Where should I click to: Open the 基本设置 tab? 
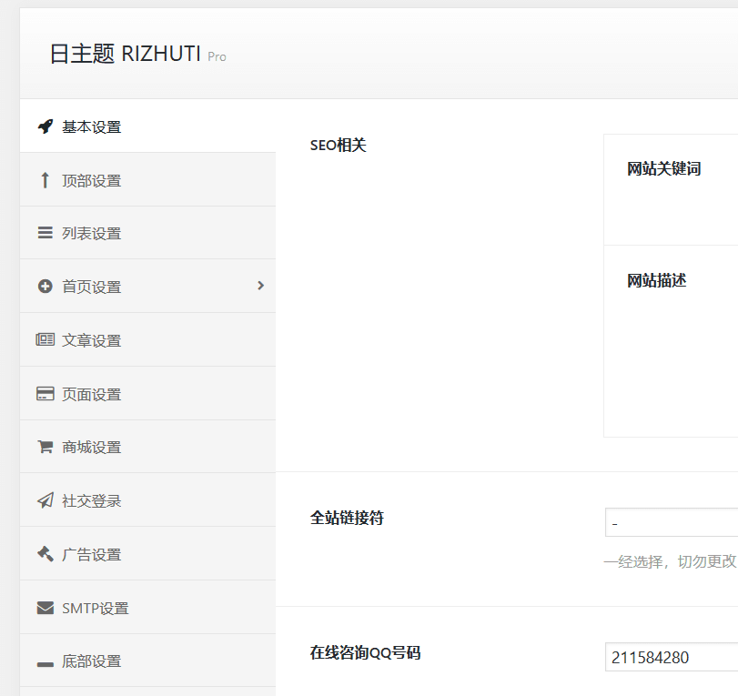click(91, 127)
